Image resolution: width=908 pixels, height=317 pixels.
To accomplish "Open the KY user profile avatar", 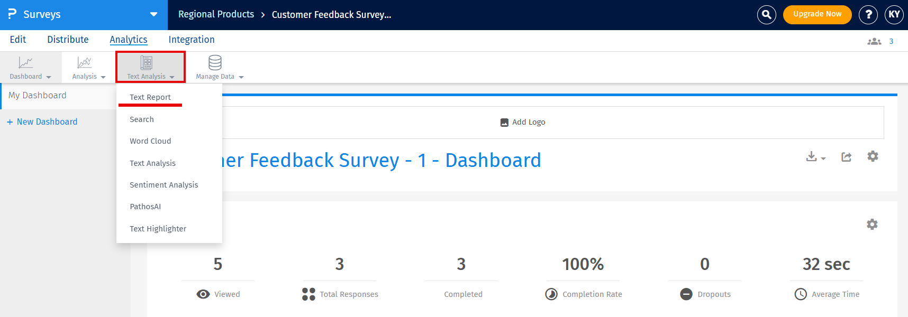I will click(894, 15).
